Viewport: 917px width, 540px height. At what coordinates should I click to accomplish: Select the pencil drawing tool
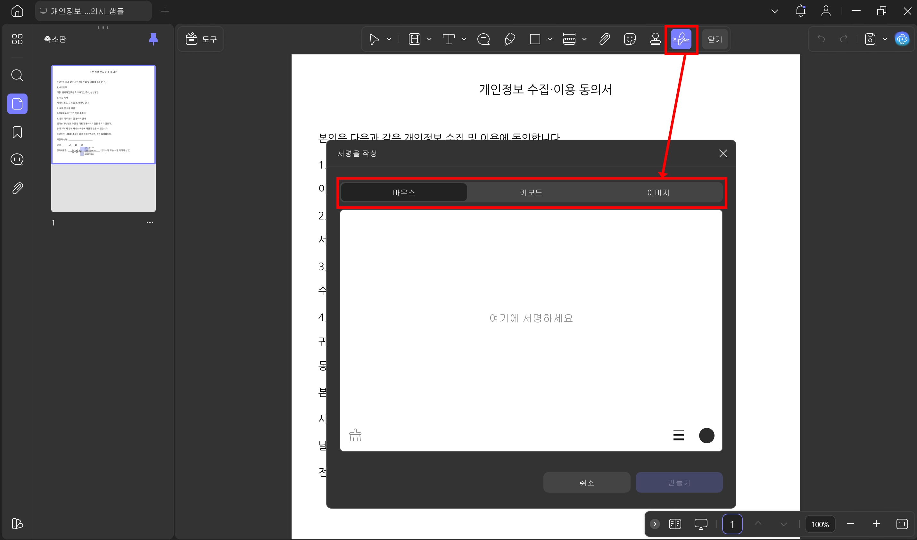click(x=509, y=39)
